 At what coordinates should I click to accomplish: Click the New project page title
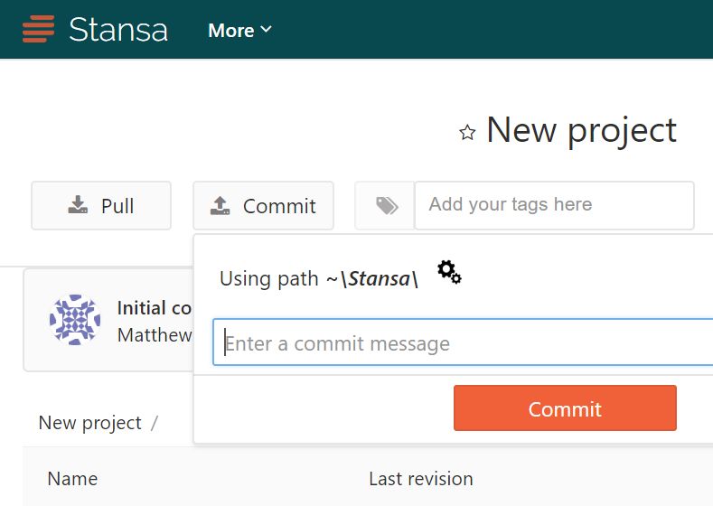[582, 131]
